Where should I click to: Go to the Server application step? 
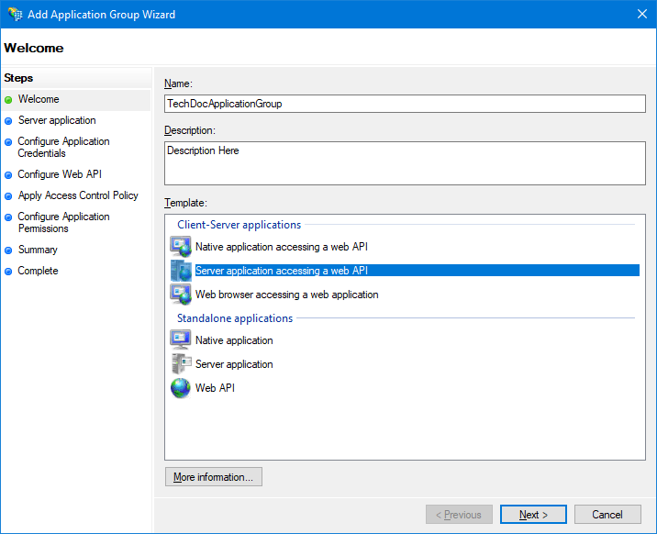click(x=57, y=120)
